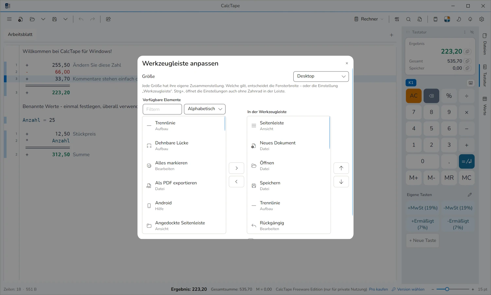
Task: Click the Version wählen link
Action: (x=408, y=289)
